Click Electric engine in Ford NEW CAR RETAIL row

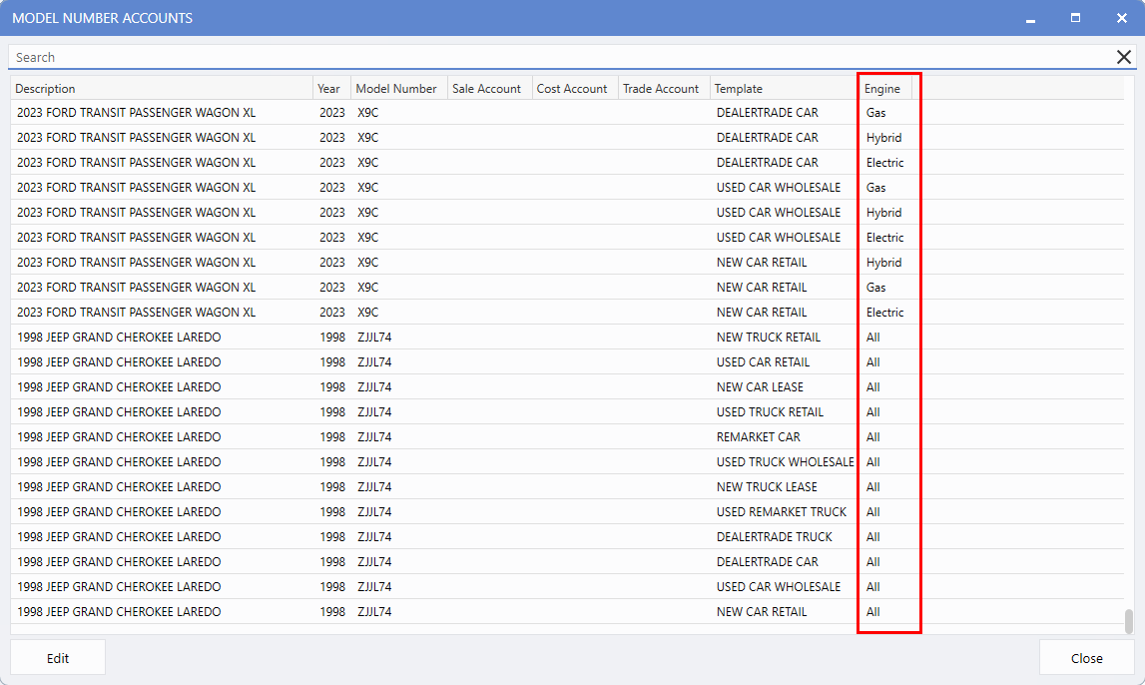[x=885, y=313]
